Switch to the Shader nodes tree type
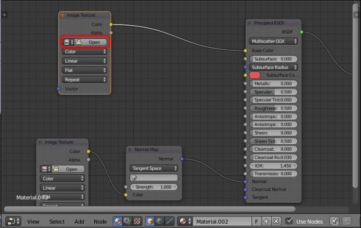This screenshot has width=361, height=228. (118, 221)
